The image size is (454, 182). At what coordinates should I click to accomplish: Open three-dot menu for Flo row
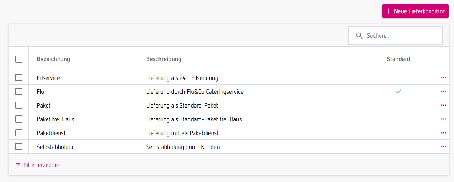point(443,91)
